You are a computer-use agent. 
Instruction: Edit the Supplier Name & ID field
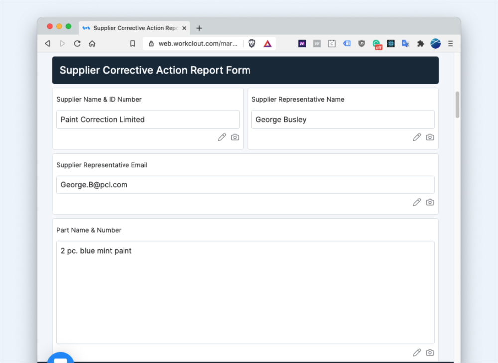221,137
